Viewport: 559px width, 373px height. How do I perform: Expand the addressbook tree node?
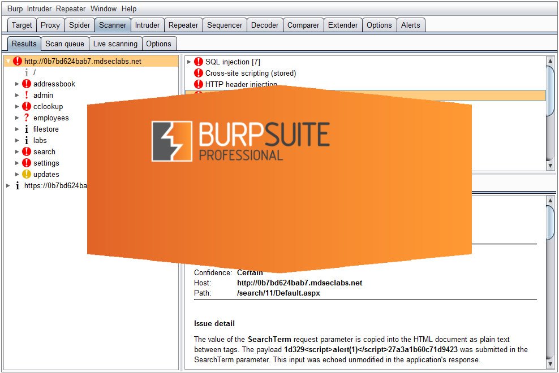(18, 84)
